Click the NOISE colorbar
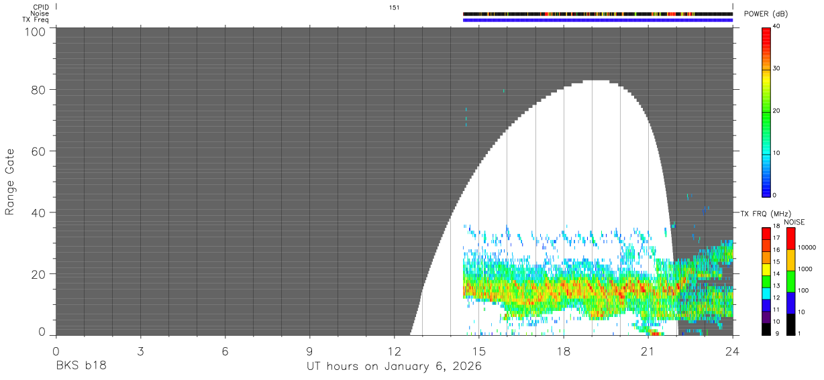The image size is (824, 380). tap(790, 281)
